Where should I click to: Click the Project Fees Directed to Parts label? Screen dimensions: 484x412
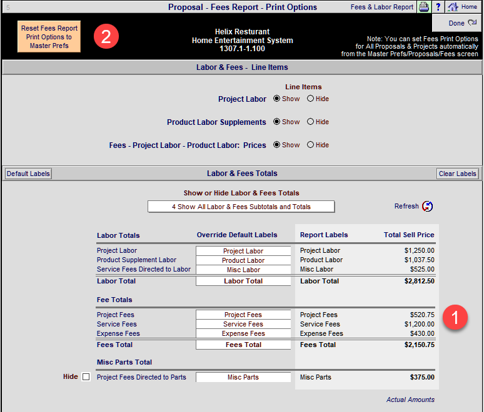141,377
